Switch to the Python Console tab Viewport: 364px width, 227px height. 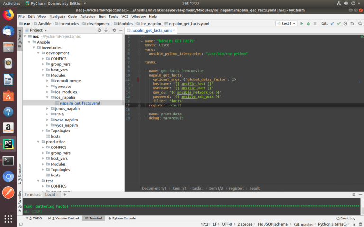pyautogui.click(x=122, y=218)
